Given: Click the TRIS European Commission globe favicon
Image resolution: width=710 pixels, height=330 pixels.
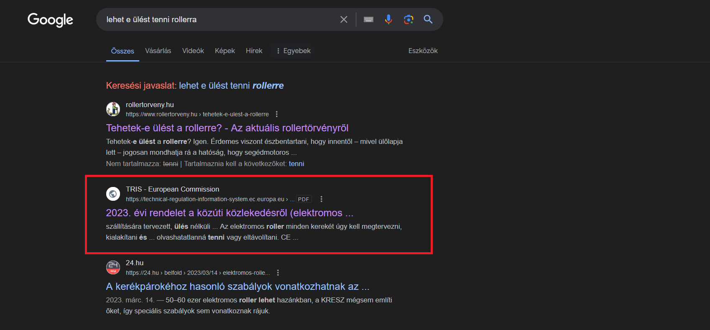Looking at the screenshot, I should click(113, 194).
